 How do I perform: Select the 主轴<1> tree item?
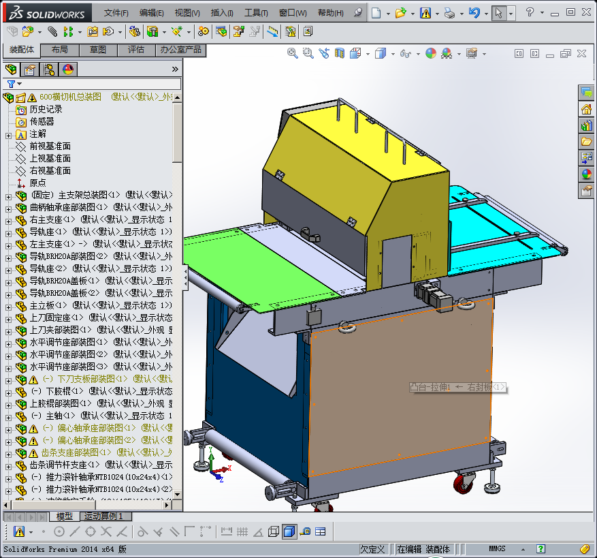(x=61, y=416)
